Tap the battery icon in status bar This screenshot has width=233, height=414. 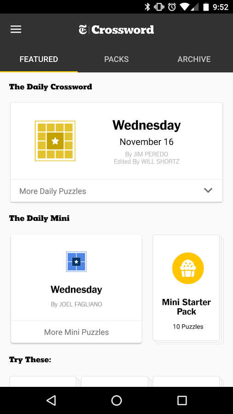206,7
